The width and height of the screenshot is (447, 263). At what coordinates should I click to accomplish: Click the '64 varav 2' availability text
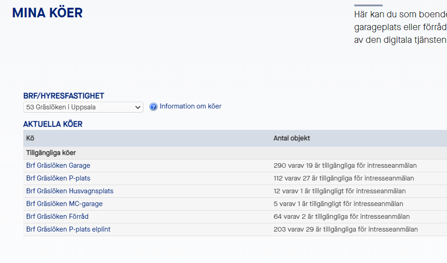pyautogui.click(x=341, y=217)
